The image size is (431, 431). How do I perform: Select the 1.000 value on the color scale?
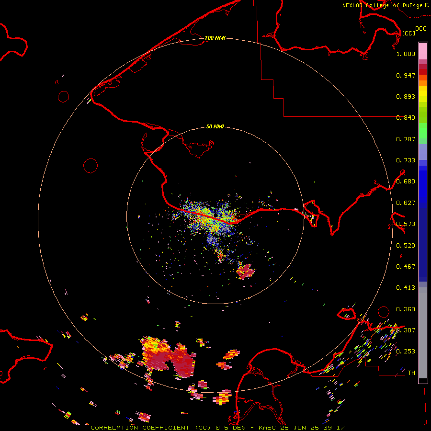click(x=406, y=54)
